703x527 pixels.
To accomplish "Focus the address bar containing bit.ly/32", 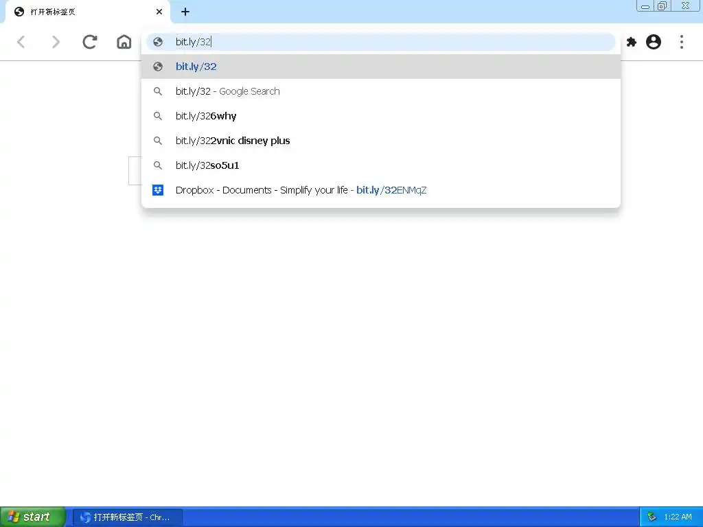I will click(380, 42).
